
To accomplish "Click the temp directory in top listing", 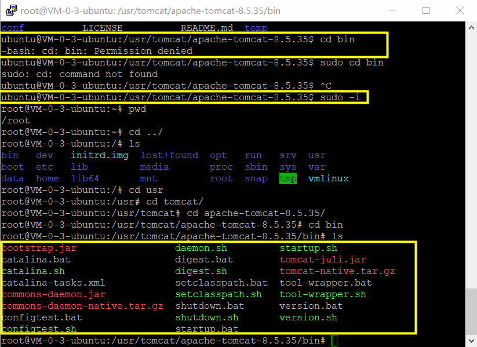I will [256, 28].
